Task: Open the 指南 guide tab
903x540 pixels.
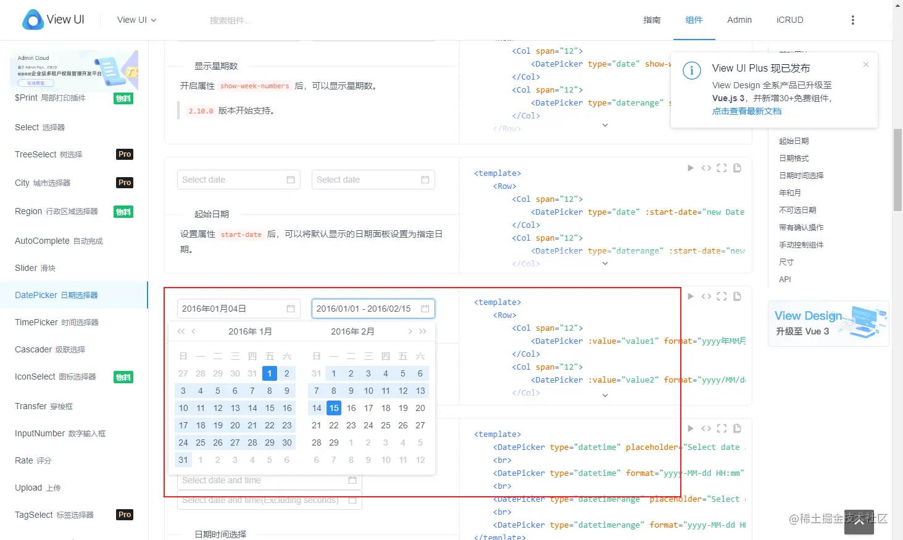Action: coord(652,20)
